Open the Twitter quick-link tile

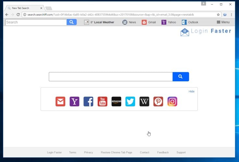pyautogui.click(x=130, y=101)
